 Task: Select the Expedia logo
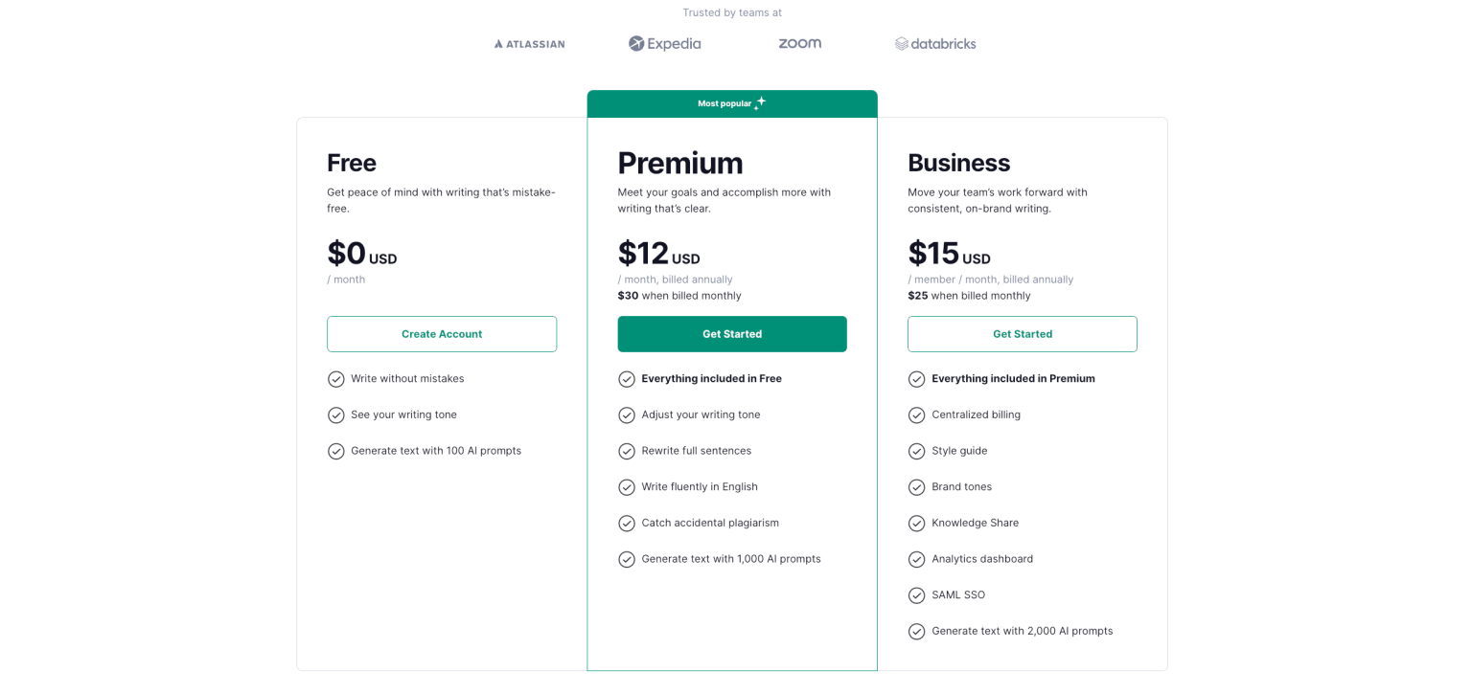[x=665, y=43]
